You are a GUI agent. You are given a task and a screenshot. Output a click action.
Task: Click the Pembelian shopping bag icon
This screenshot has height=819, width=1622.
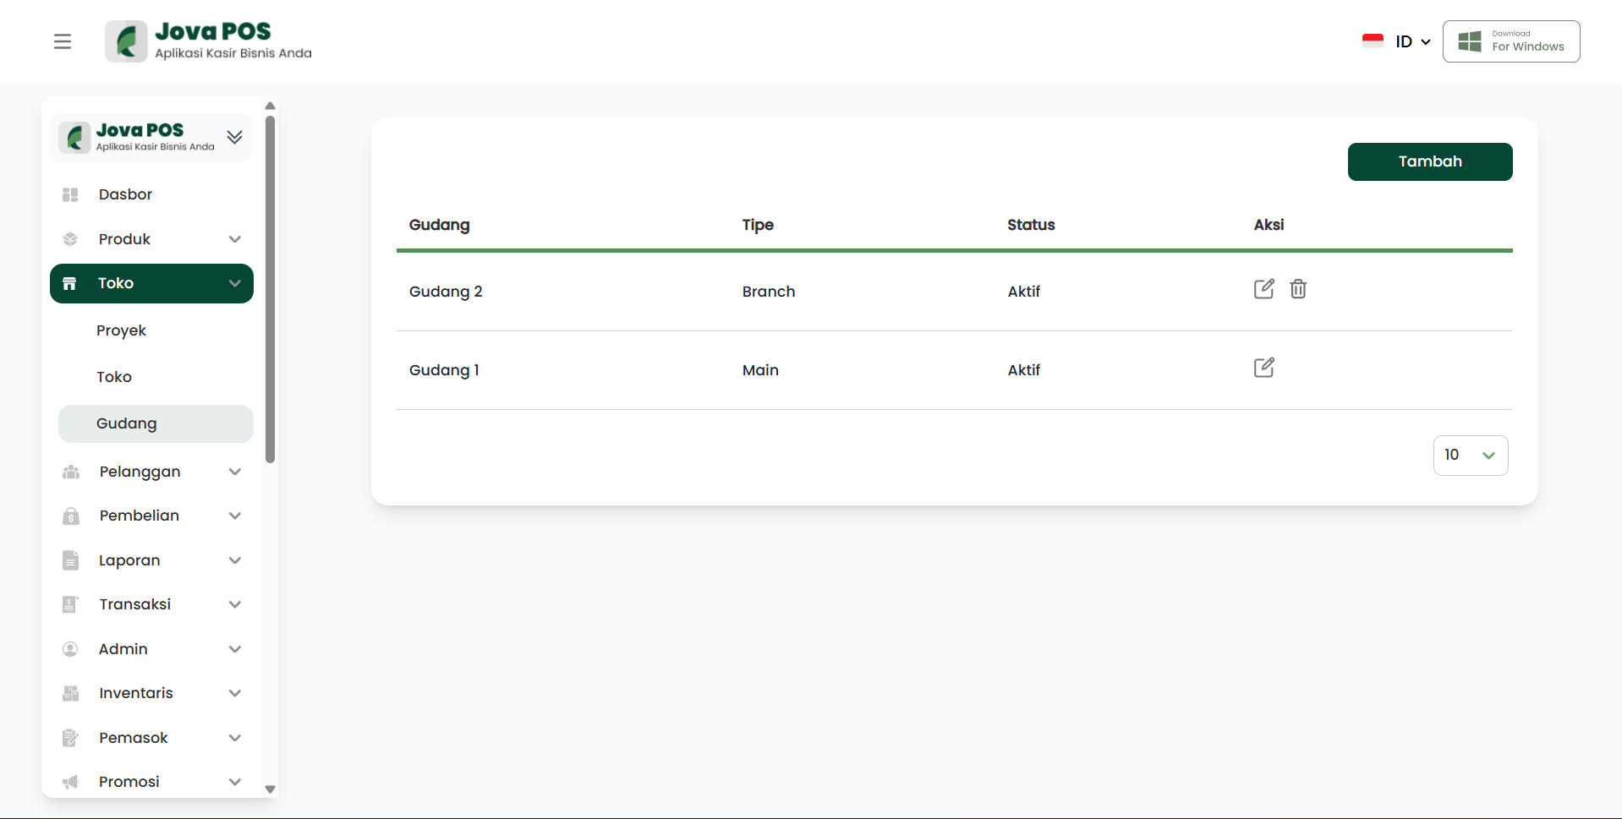71,516
